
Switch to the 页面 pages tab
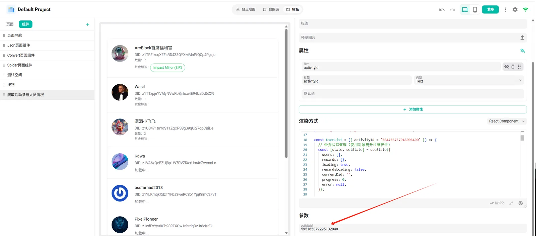(10, 24)
